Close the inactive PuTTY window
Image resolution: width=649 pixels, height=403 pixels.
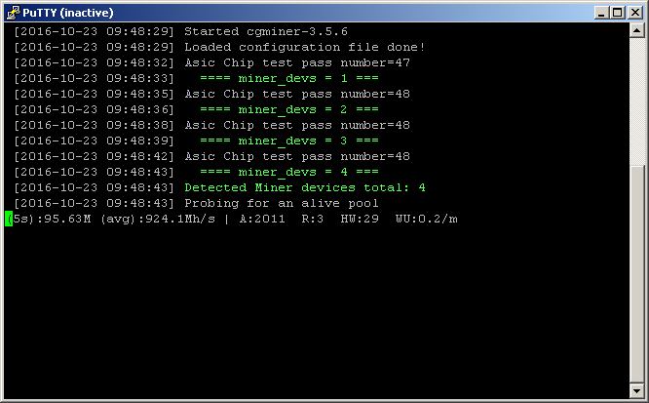(635, 13)
